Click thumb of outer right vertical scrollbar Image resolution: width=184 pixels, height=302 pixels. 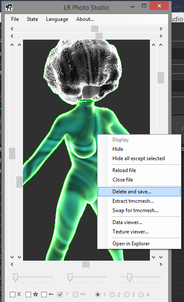point(161,78)
